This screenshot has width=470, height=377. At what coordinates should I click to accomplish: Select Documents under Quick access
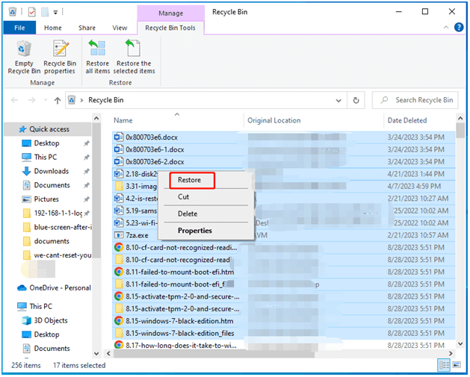pyautogui.click(x=52, y=185)
